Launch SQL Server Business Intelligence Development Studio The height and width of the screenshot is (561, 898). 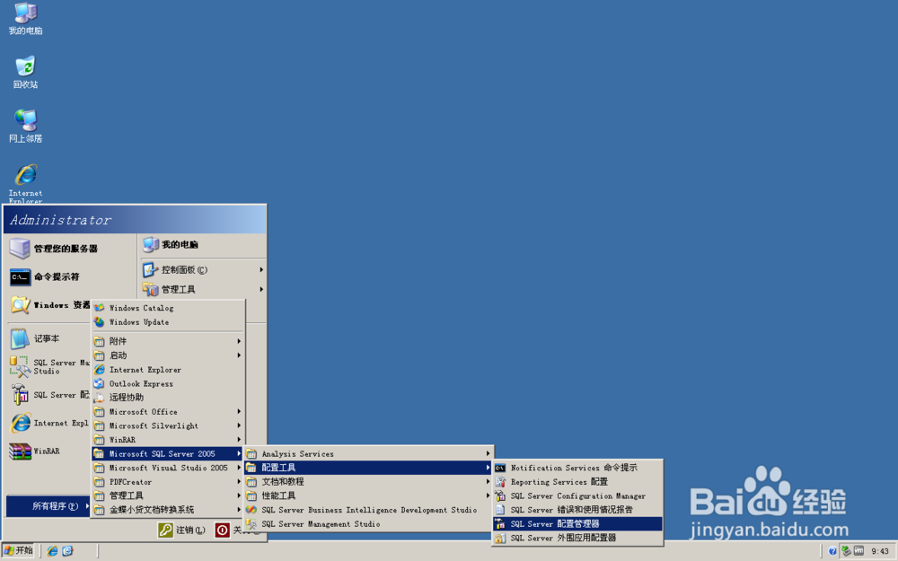[368, 510]
